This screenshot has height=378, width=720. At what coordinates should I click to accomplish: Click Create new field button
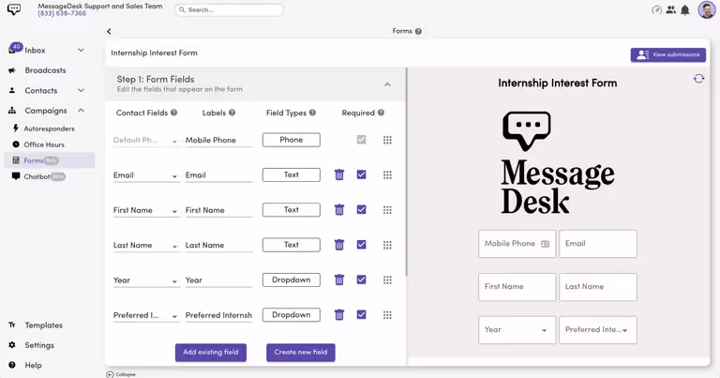click(301, 353)
